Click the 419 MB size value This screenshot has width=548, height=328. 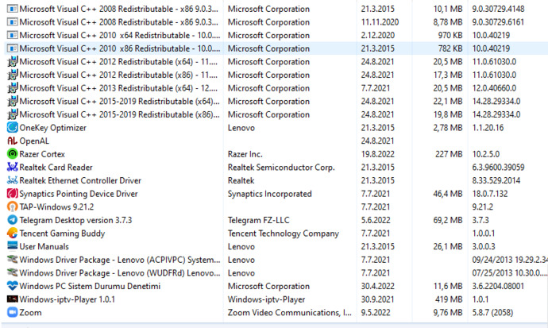tap(449, 299)
